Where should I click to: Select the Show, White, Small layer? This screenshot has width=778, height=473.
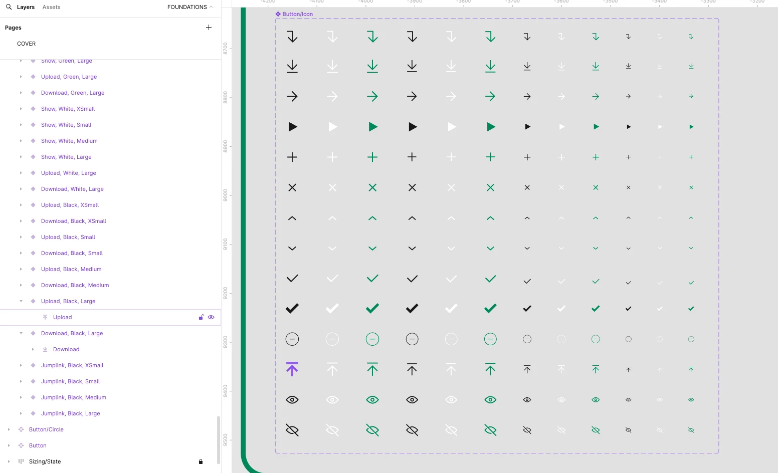pyautogui.click(x=66, y=125)
